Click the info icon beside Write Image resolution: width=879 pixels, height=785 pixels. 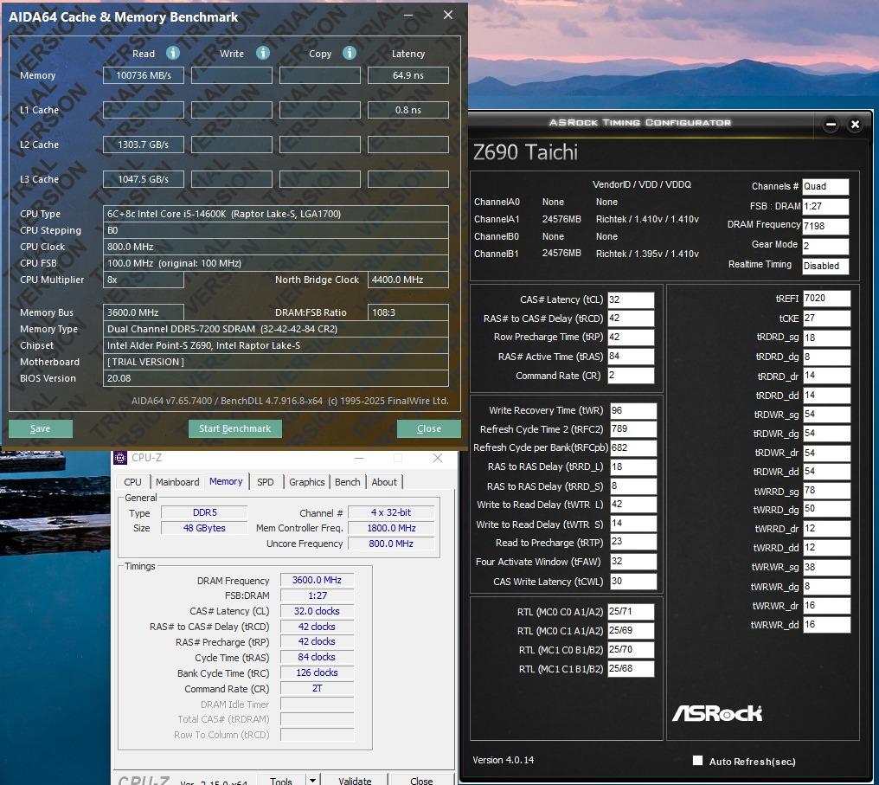[x=262, y=53]
